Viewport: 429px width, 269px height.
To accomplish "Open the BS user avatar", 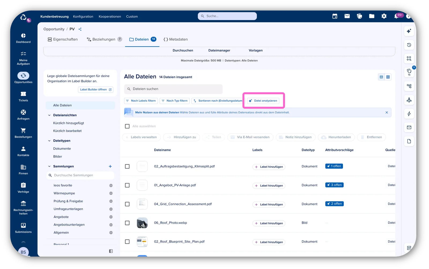I will [23, 252].
